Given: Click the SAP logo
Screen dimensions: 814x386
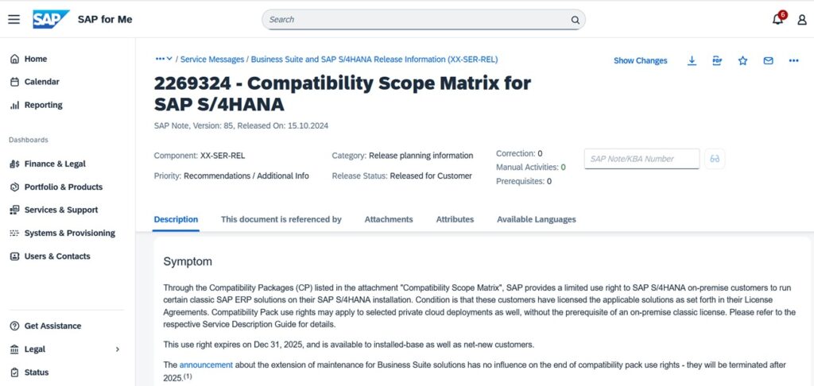Looking at the screenshot, I should (51, 19).
